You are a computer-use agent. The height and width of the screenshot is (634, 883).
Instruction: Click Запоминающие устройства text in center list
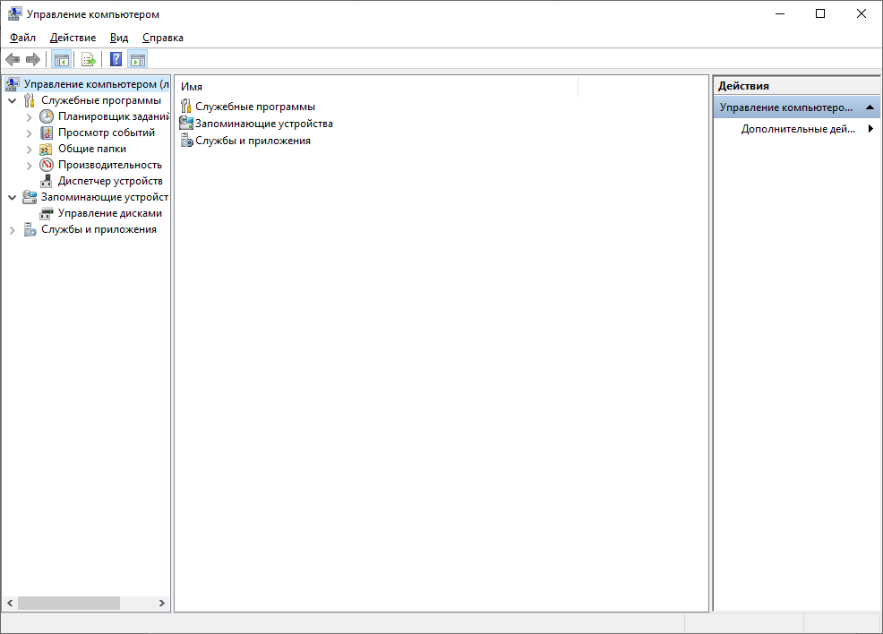[x=264, y=124]
